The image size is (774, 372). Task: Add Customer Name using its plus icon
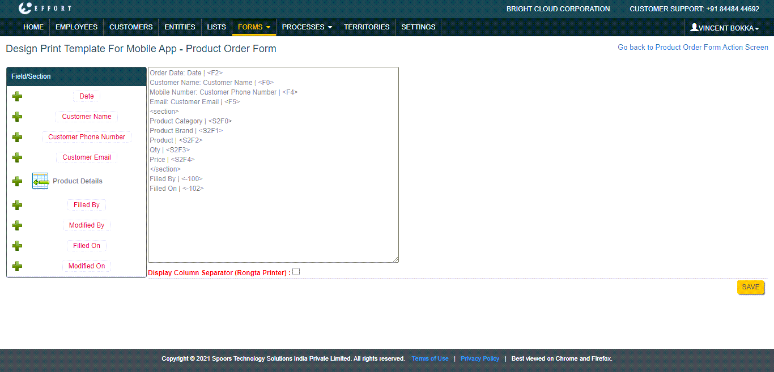click(x=18, y=117)
